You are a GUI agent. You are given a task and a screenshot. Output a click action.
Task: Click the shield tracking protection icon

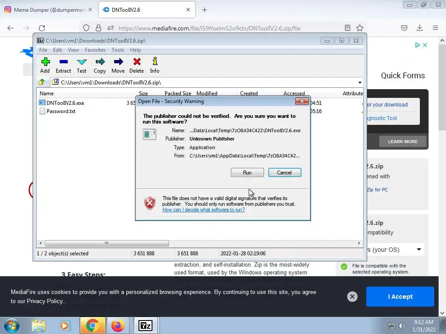pos(86,28)
